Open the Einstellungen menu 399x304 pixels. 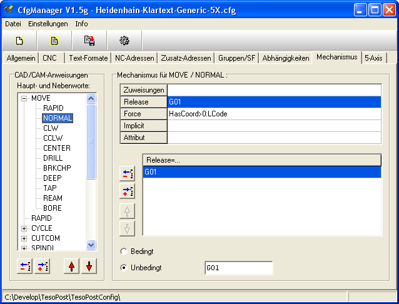48,24
